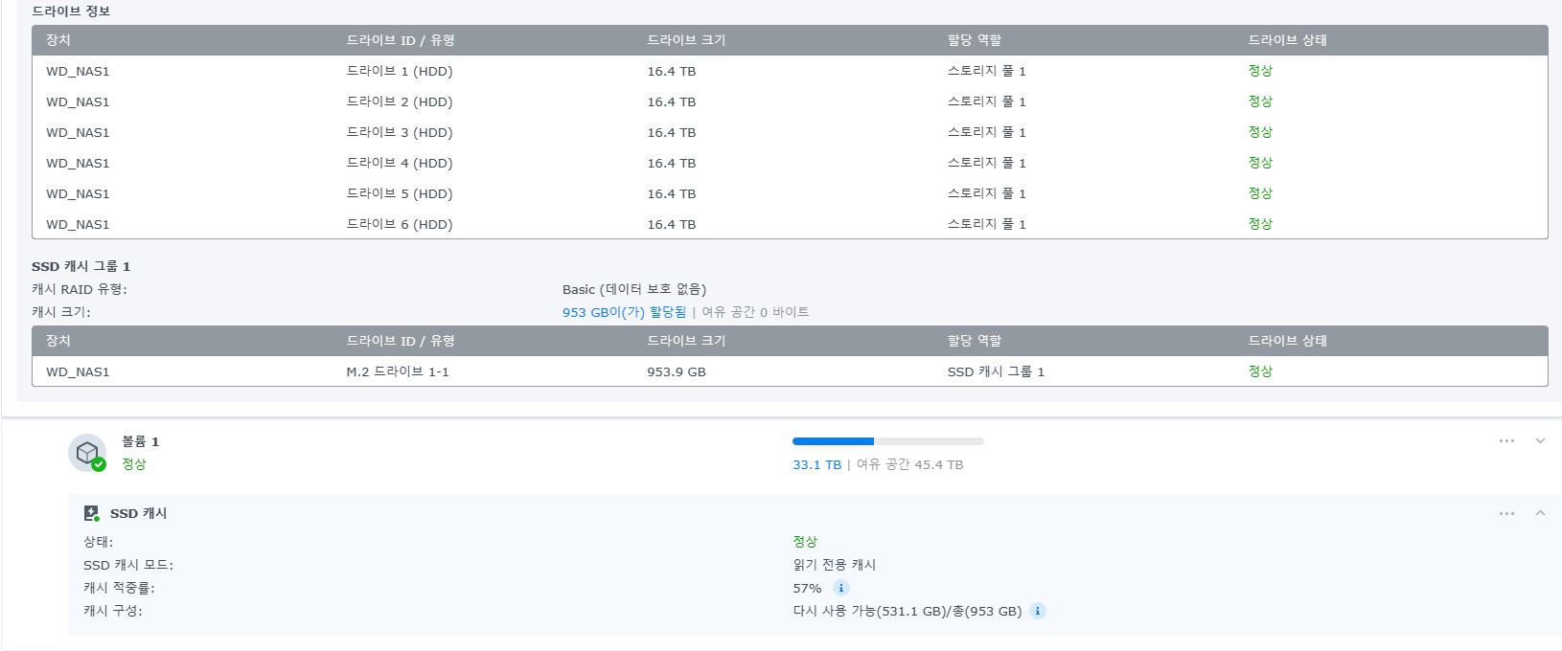Expand Volume 1 with the down chevron
The height and width of the screenshot is (651, 1562).
(1540, 441)
